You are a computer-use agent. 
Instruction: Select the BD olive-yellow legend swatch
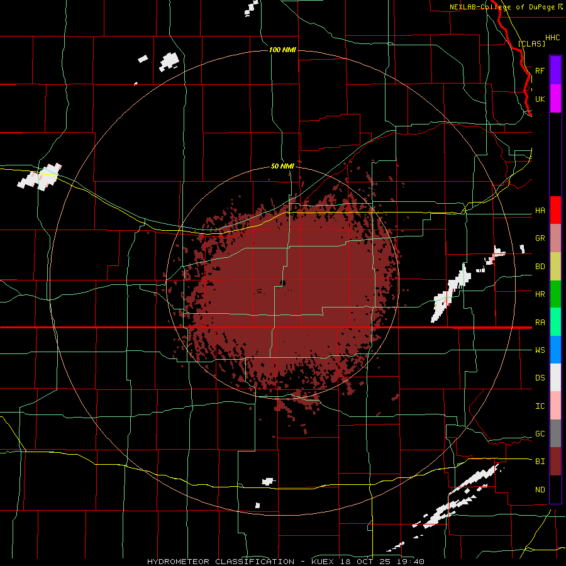[x=555, y=267]
